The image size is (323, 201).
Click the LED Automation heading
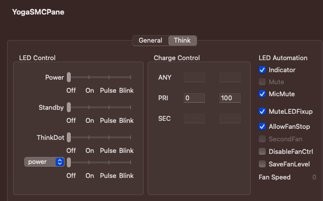point(283,58)
